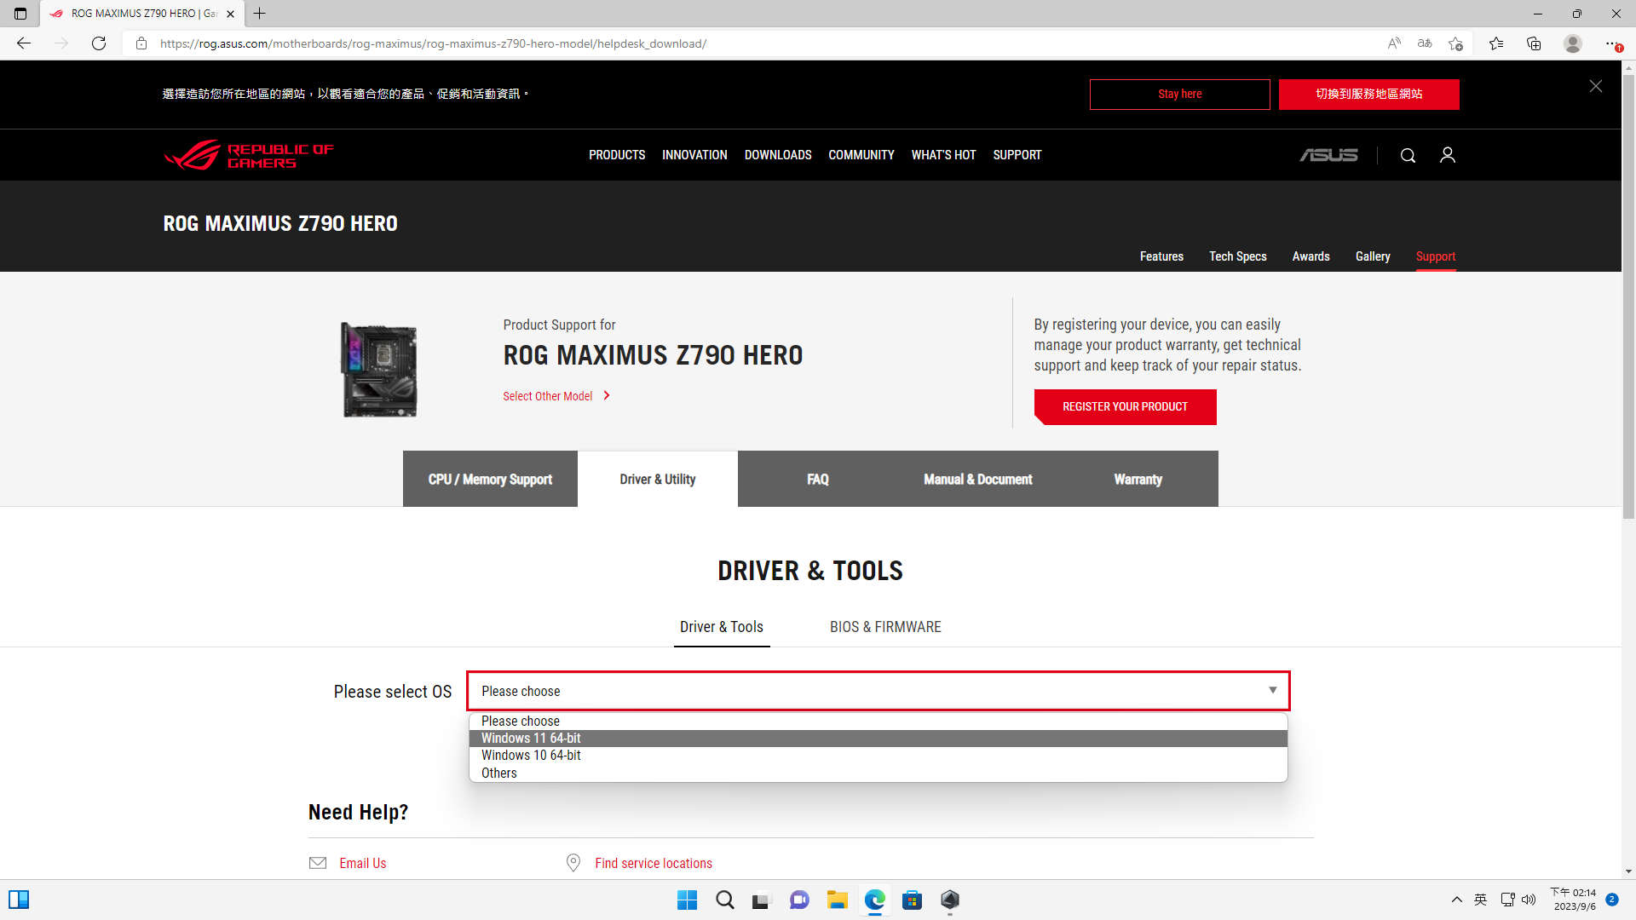Viewport: 1636px width, 920px height.
Task: Click REGISTER YOUR PRODUCT button
Action: click(1125, 406)
